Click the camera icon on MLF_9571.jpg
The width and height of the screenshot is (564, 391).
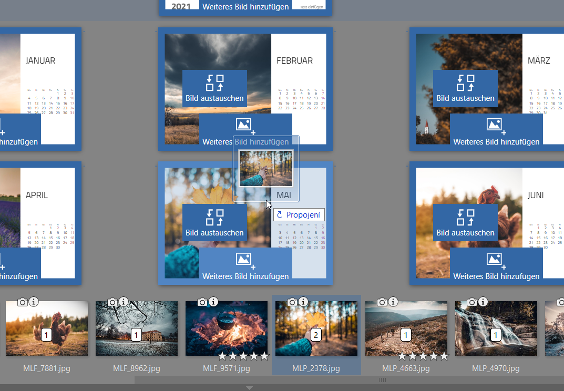click(202, 302)
